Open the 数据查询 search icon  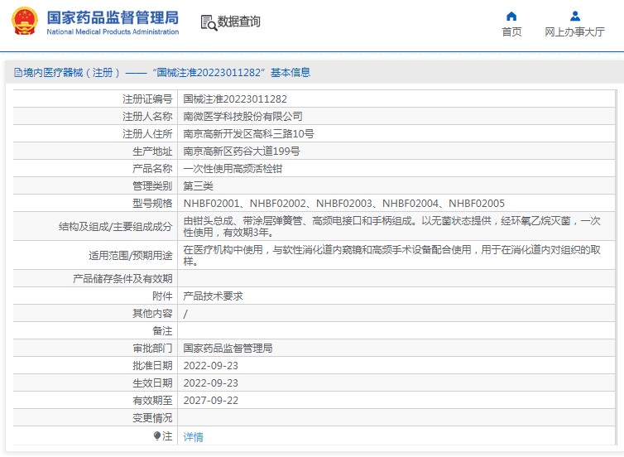click(209, 22)
